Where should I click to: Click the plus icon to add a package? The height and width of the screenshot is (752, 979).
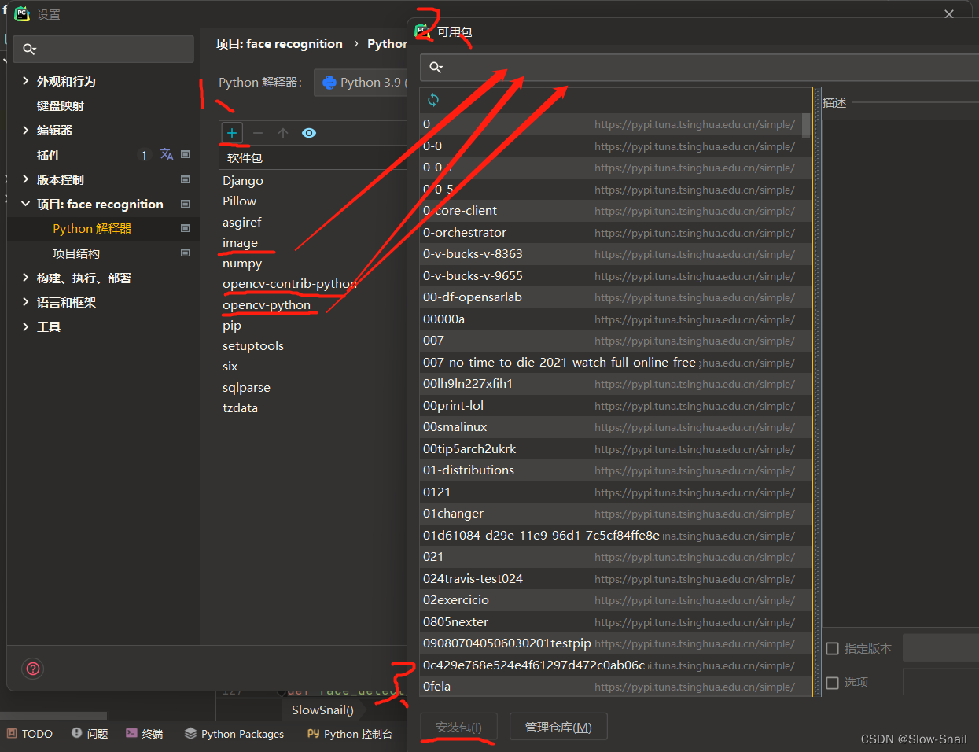click(x=232, y=133)
